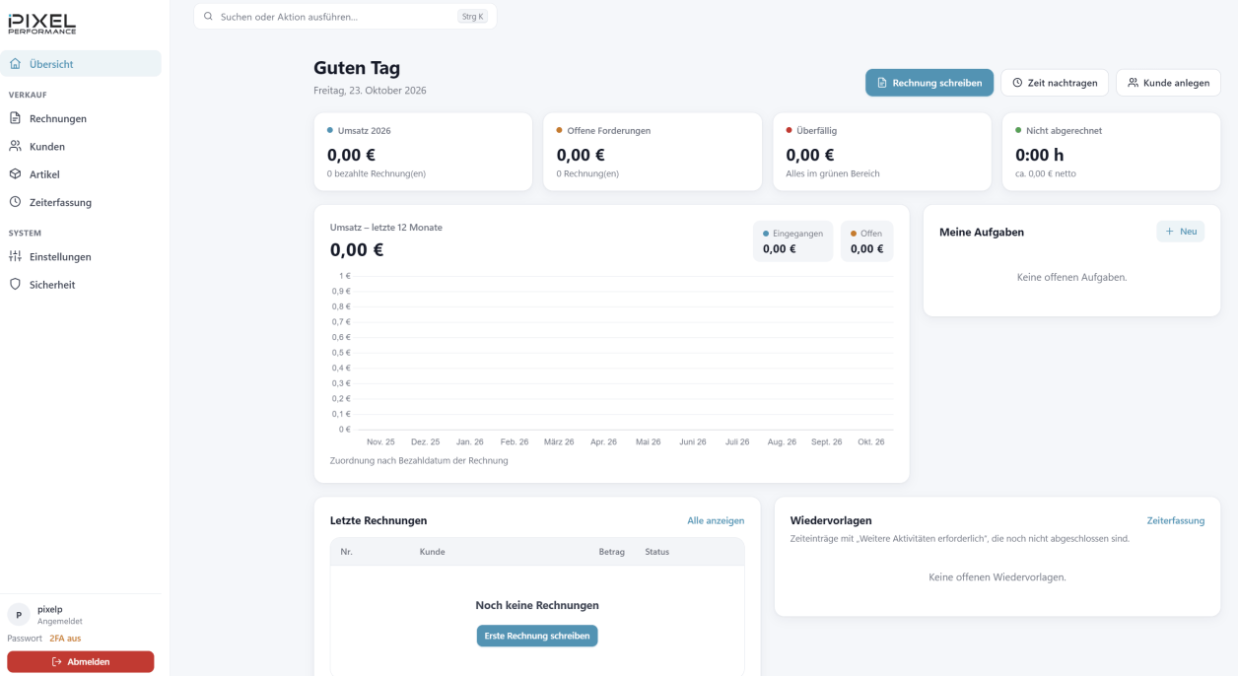The height and width of the screenshot is (676, 1238).
Task: Open Zeiterfassung from the sidebar
Action: (81, 202)
